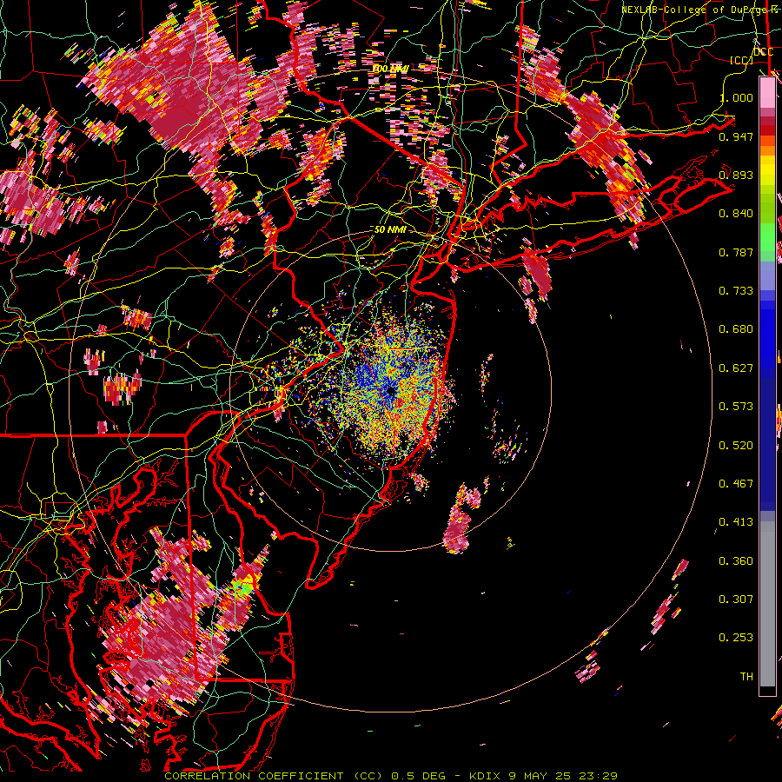Click the 0.840 legend value
Image resolution: width=782 pixels, height=782 pixels.
pyautogui.click(x=736, y=214)
